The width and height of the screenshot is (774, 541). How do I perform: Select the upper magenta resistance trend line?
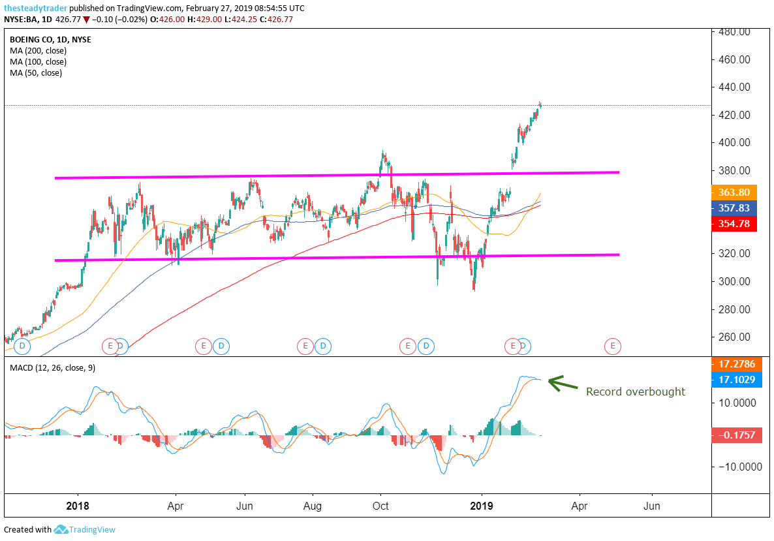tap(337, 176)
